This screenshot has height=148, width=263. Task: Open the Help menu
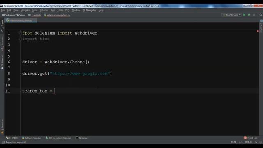pyautogui.click(x=101, y=10)
